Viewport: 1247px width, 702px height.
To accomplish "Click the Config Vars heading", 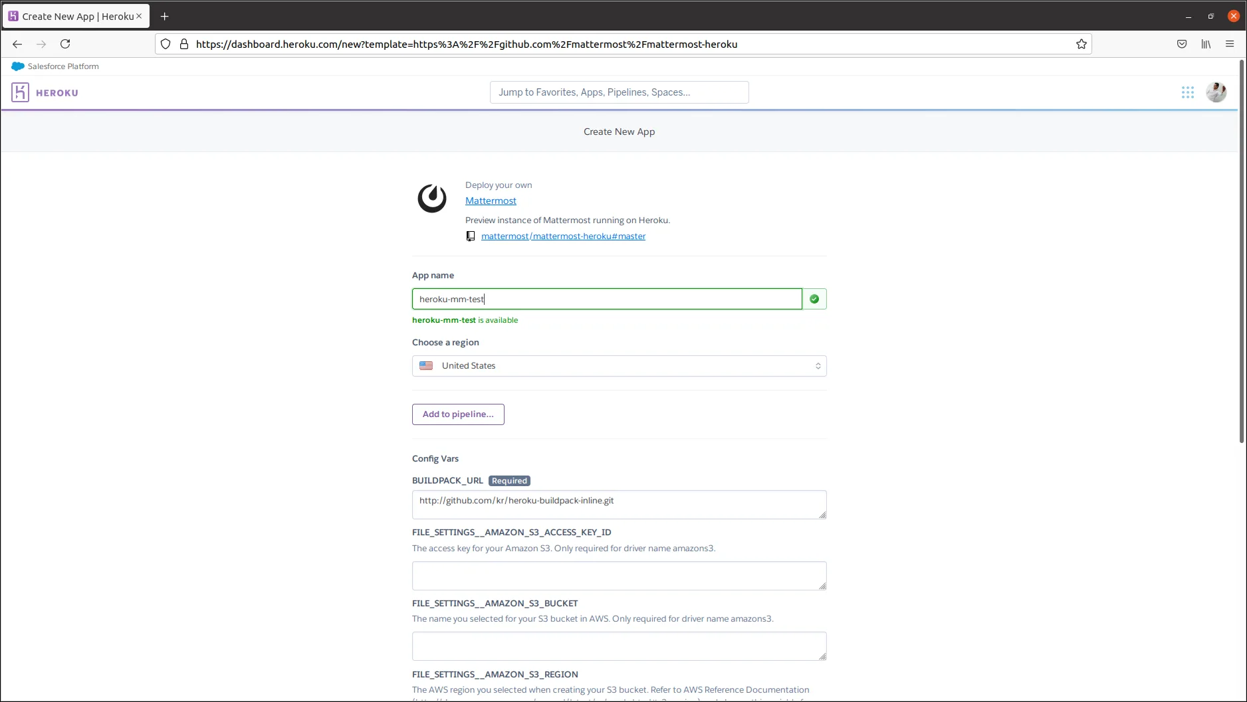I will coord(435,459).
